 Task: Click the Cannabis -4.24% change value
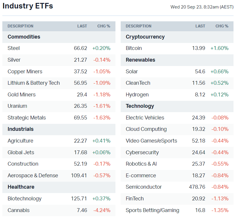click(102, 210)
